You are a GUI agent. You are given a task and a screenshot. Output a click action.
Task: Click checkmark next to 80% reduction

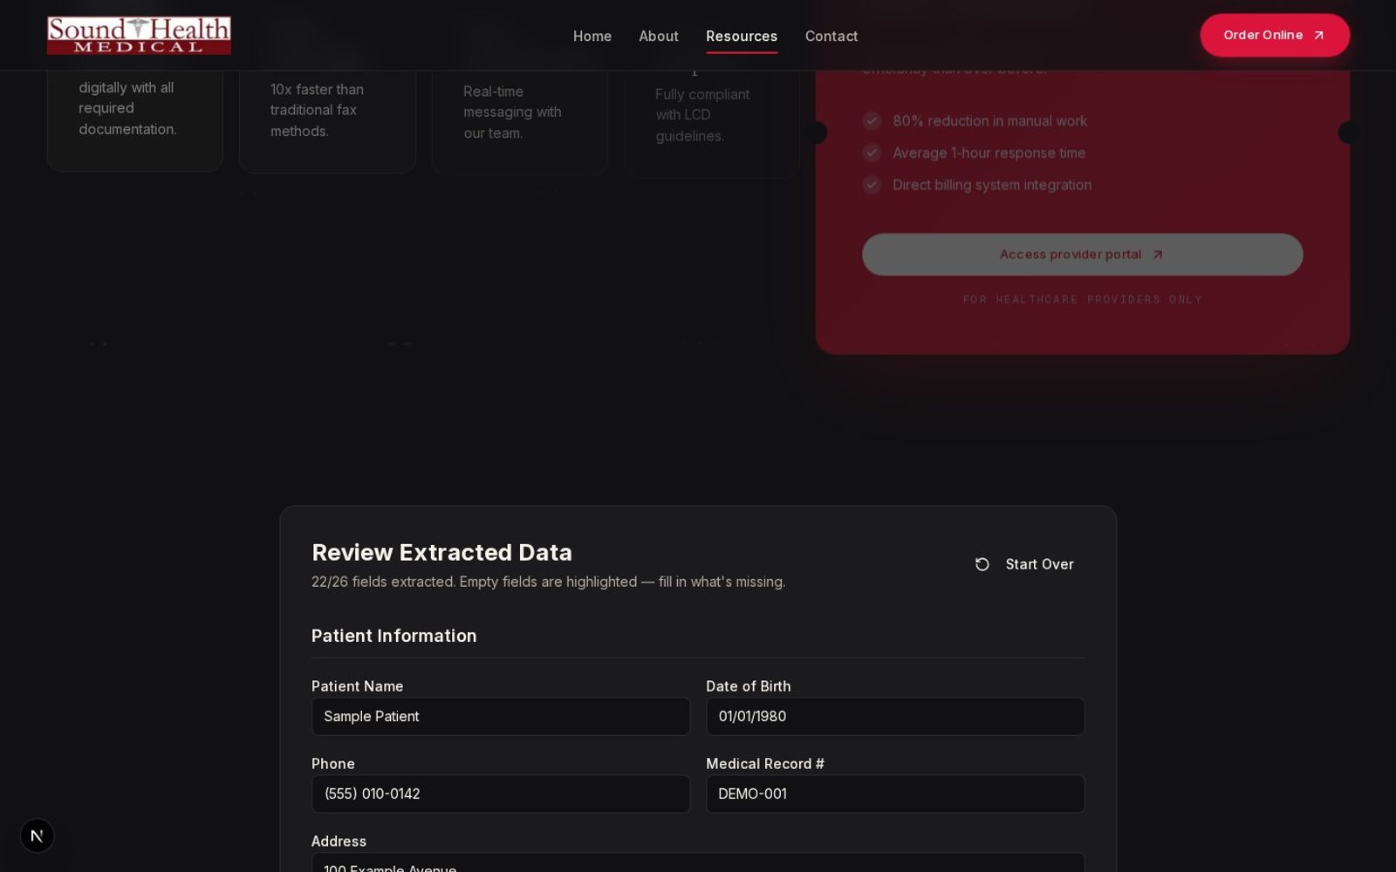click(872, 121)
